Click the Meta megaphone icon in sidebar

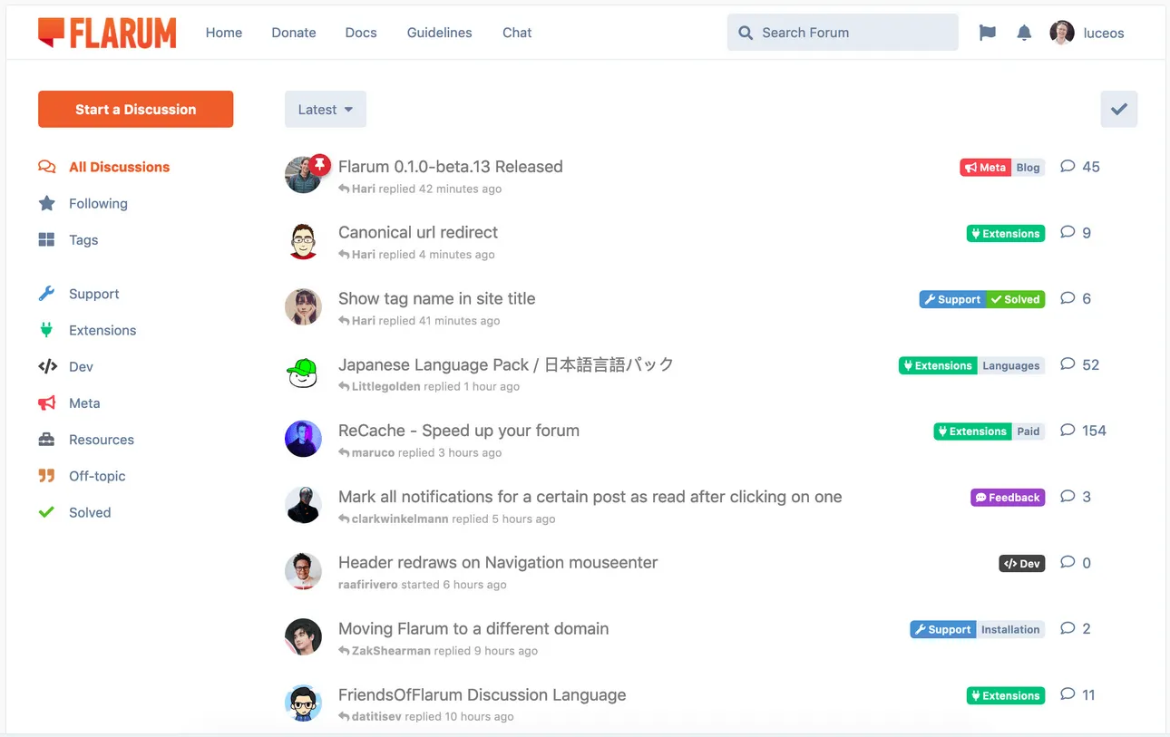pos(46,402)
